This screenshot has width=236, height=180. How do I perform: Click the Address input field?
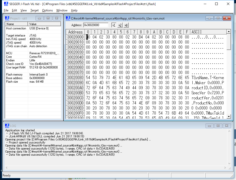coord(96,25)
